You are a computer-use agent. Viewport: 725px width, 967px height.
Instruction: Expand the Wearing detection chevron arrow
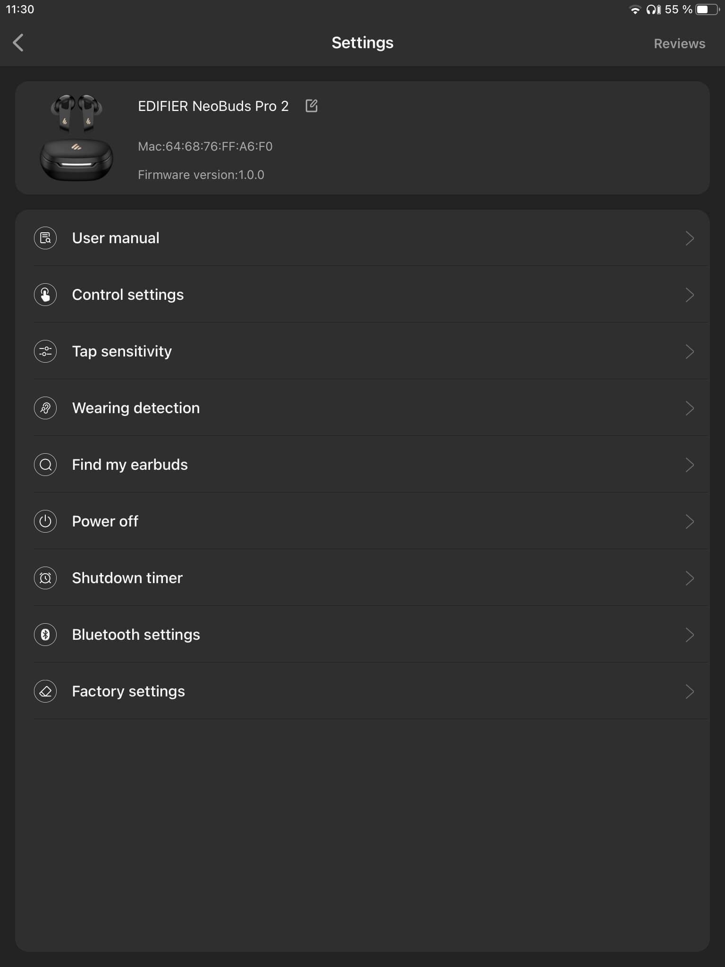689,408
